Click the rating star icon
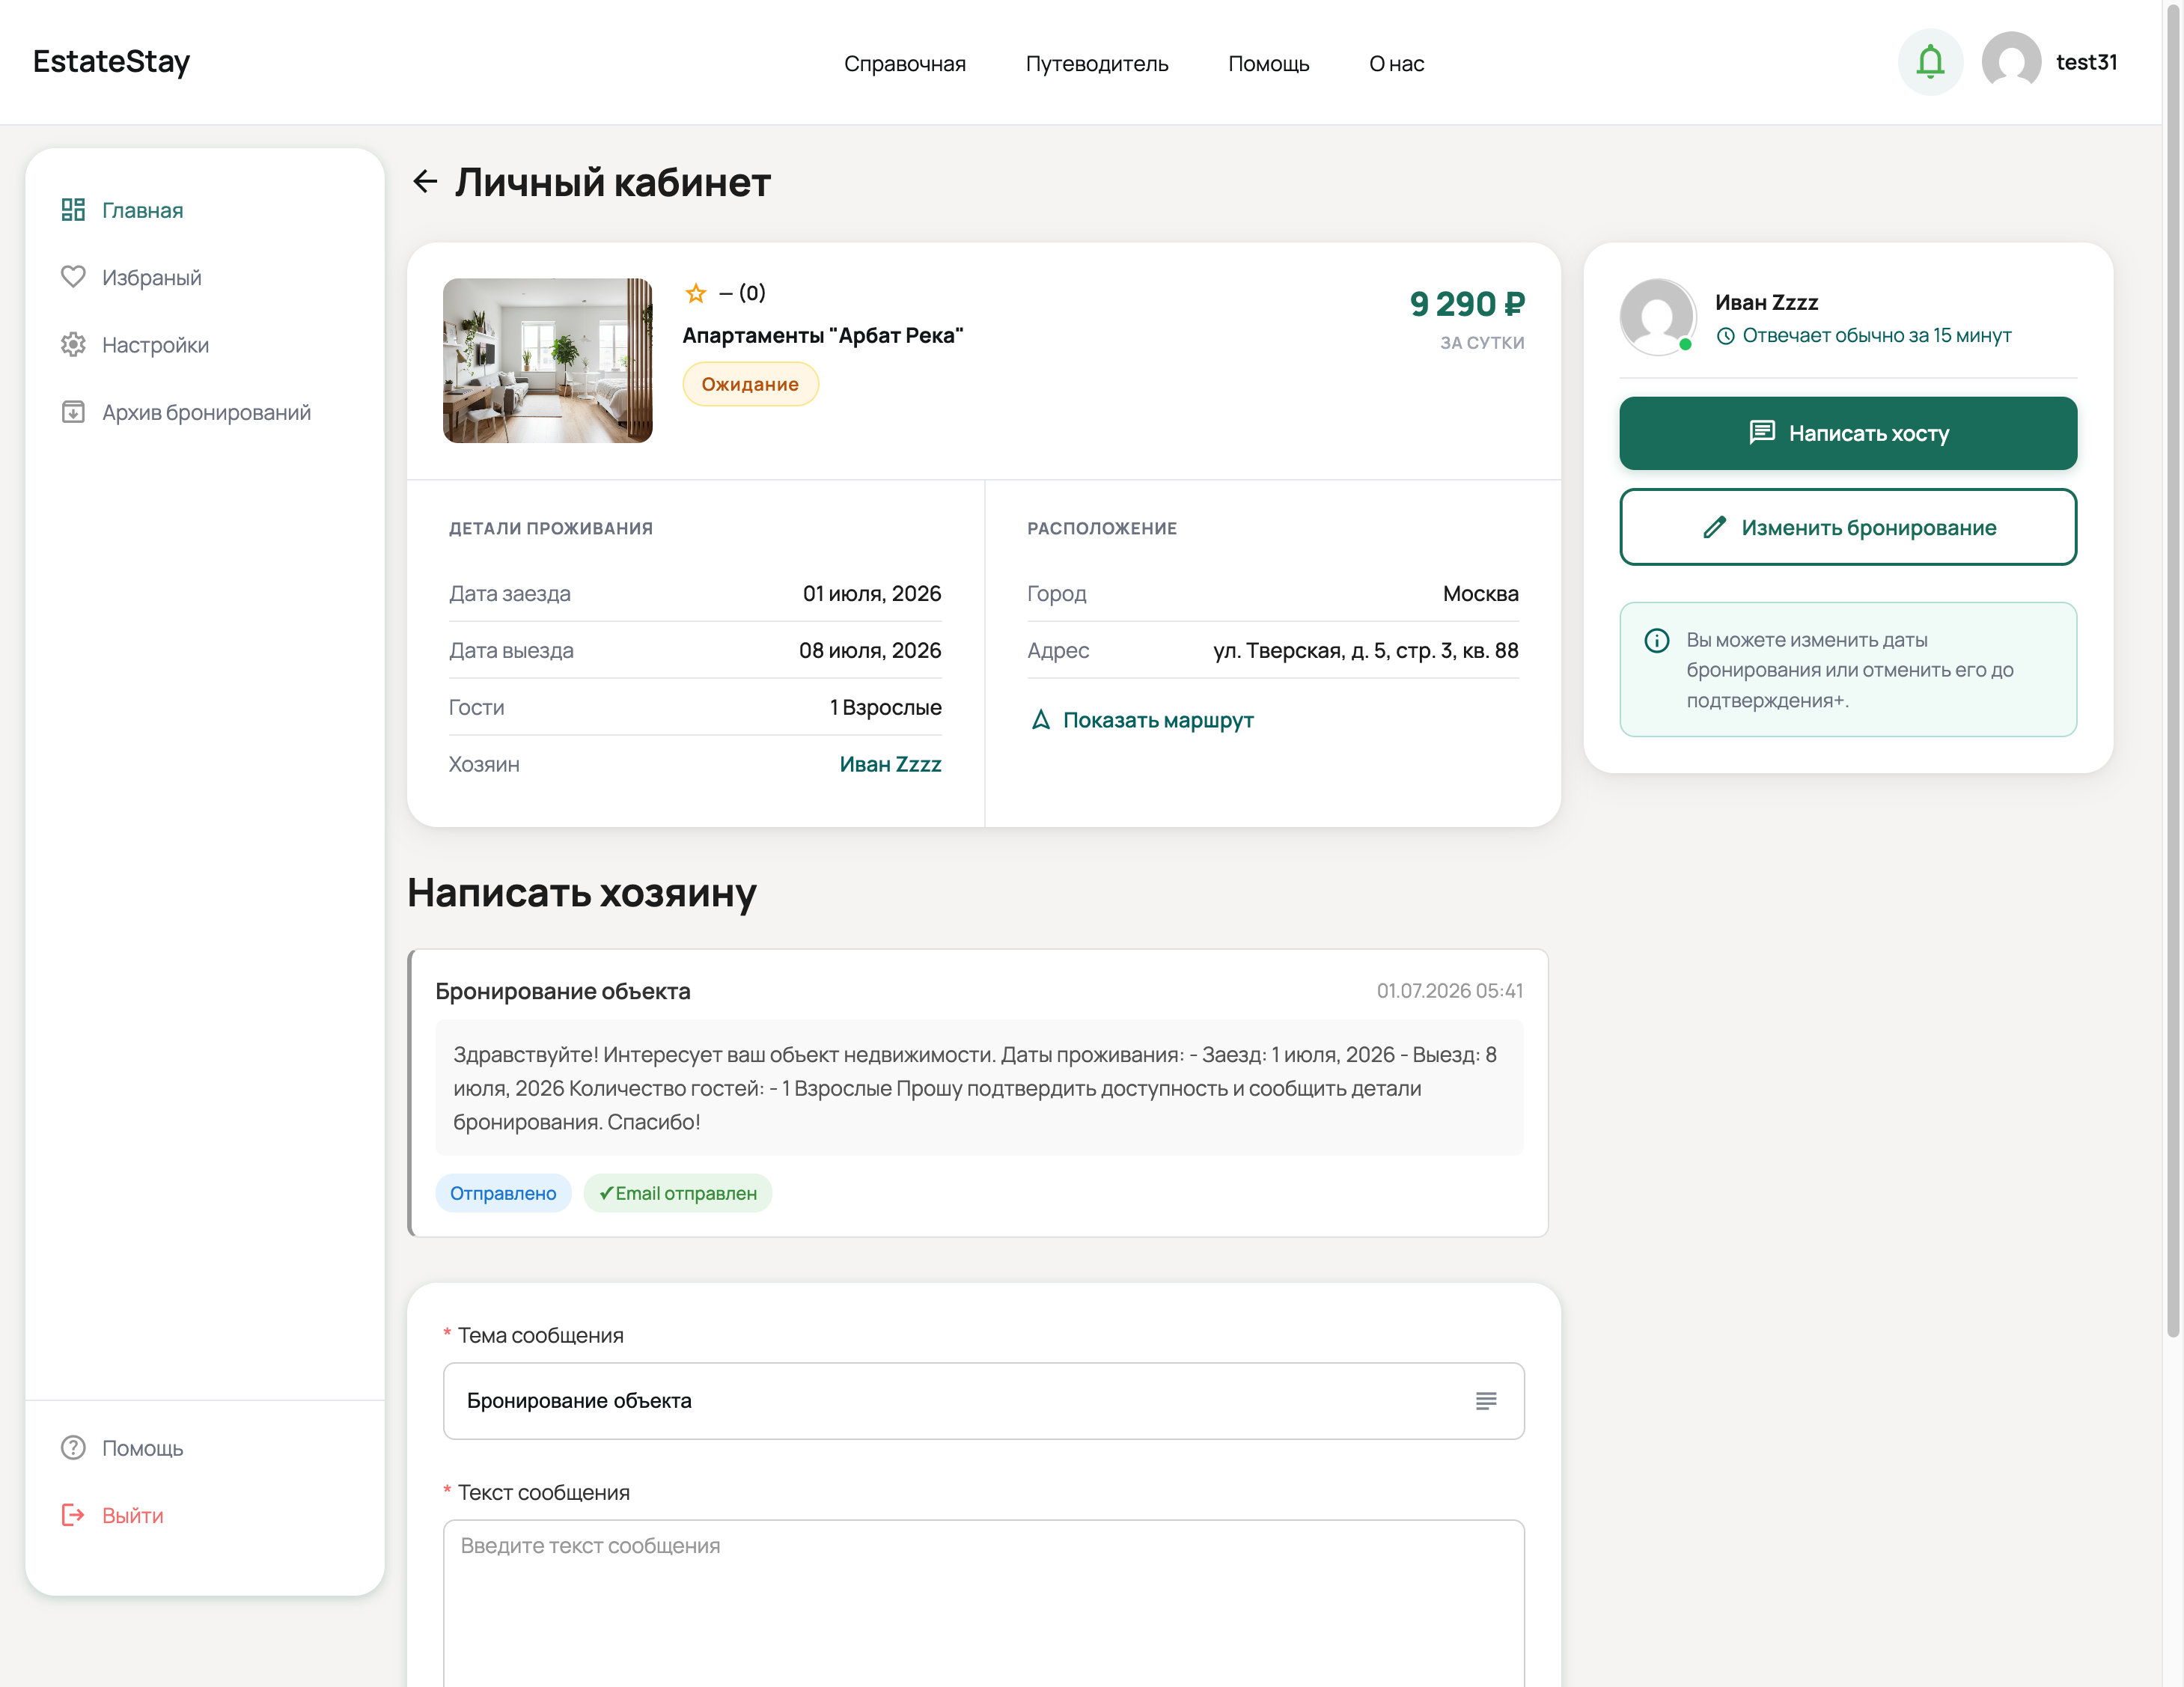 click(696, 293)
